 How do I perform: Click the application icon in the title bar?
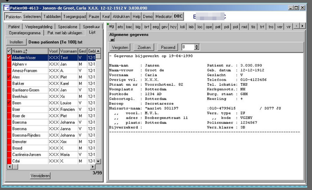[x=6, y=8]
